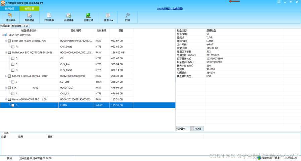Image resolution: width=301 pixels, height=161 pixels.
Task: Open the 显示结果-->G: tab
Action: [20, 26]
